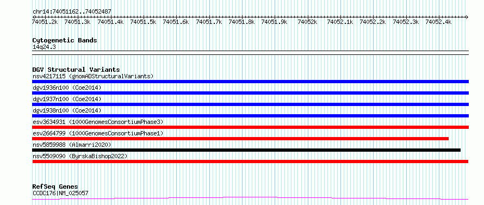Click the 74052.1k ruler tick label
This screenshot has width=484, height=205.
point(340,22)
